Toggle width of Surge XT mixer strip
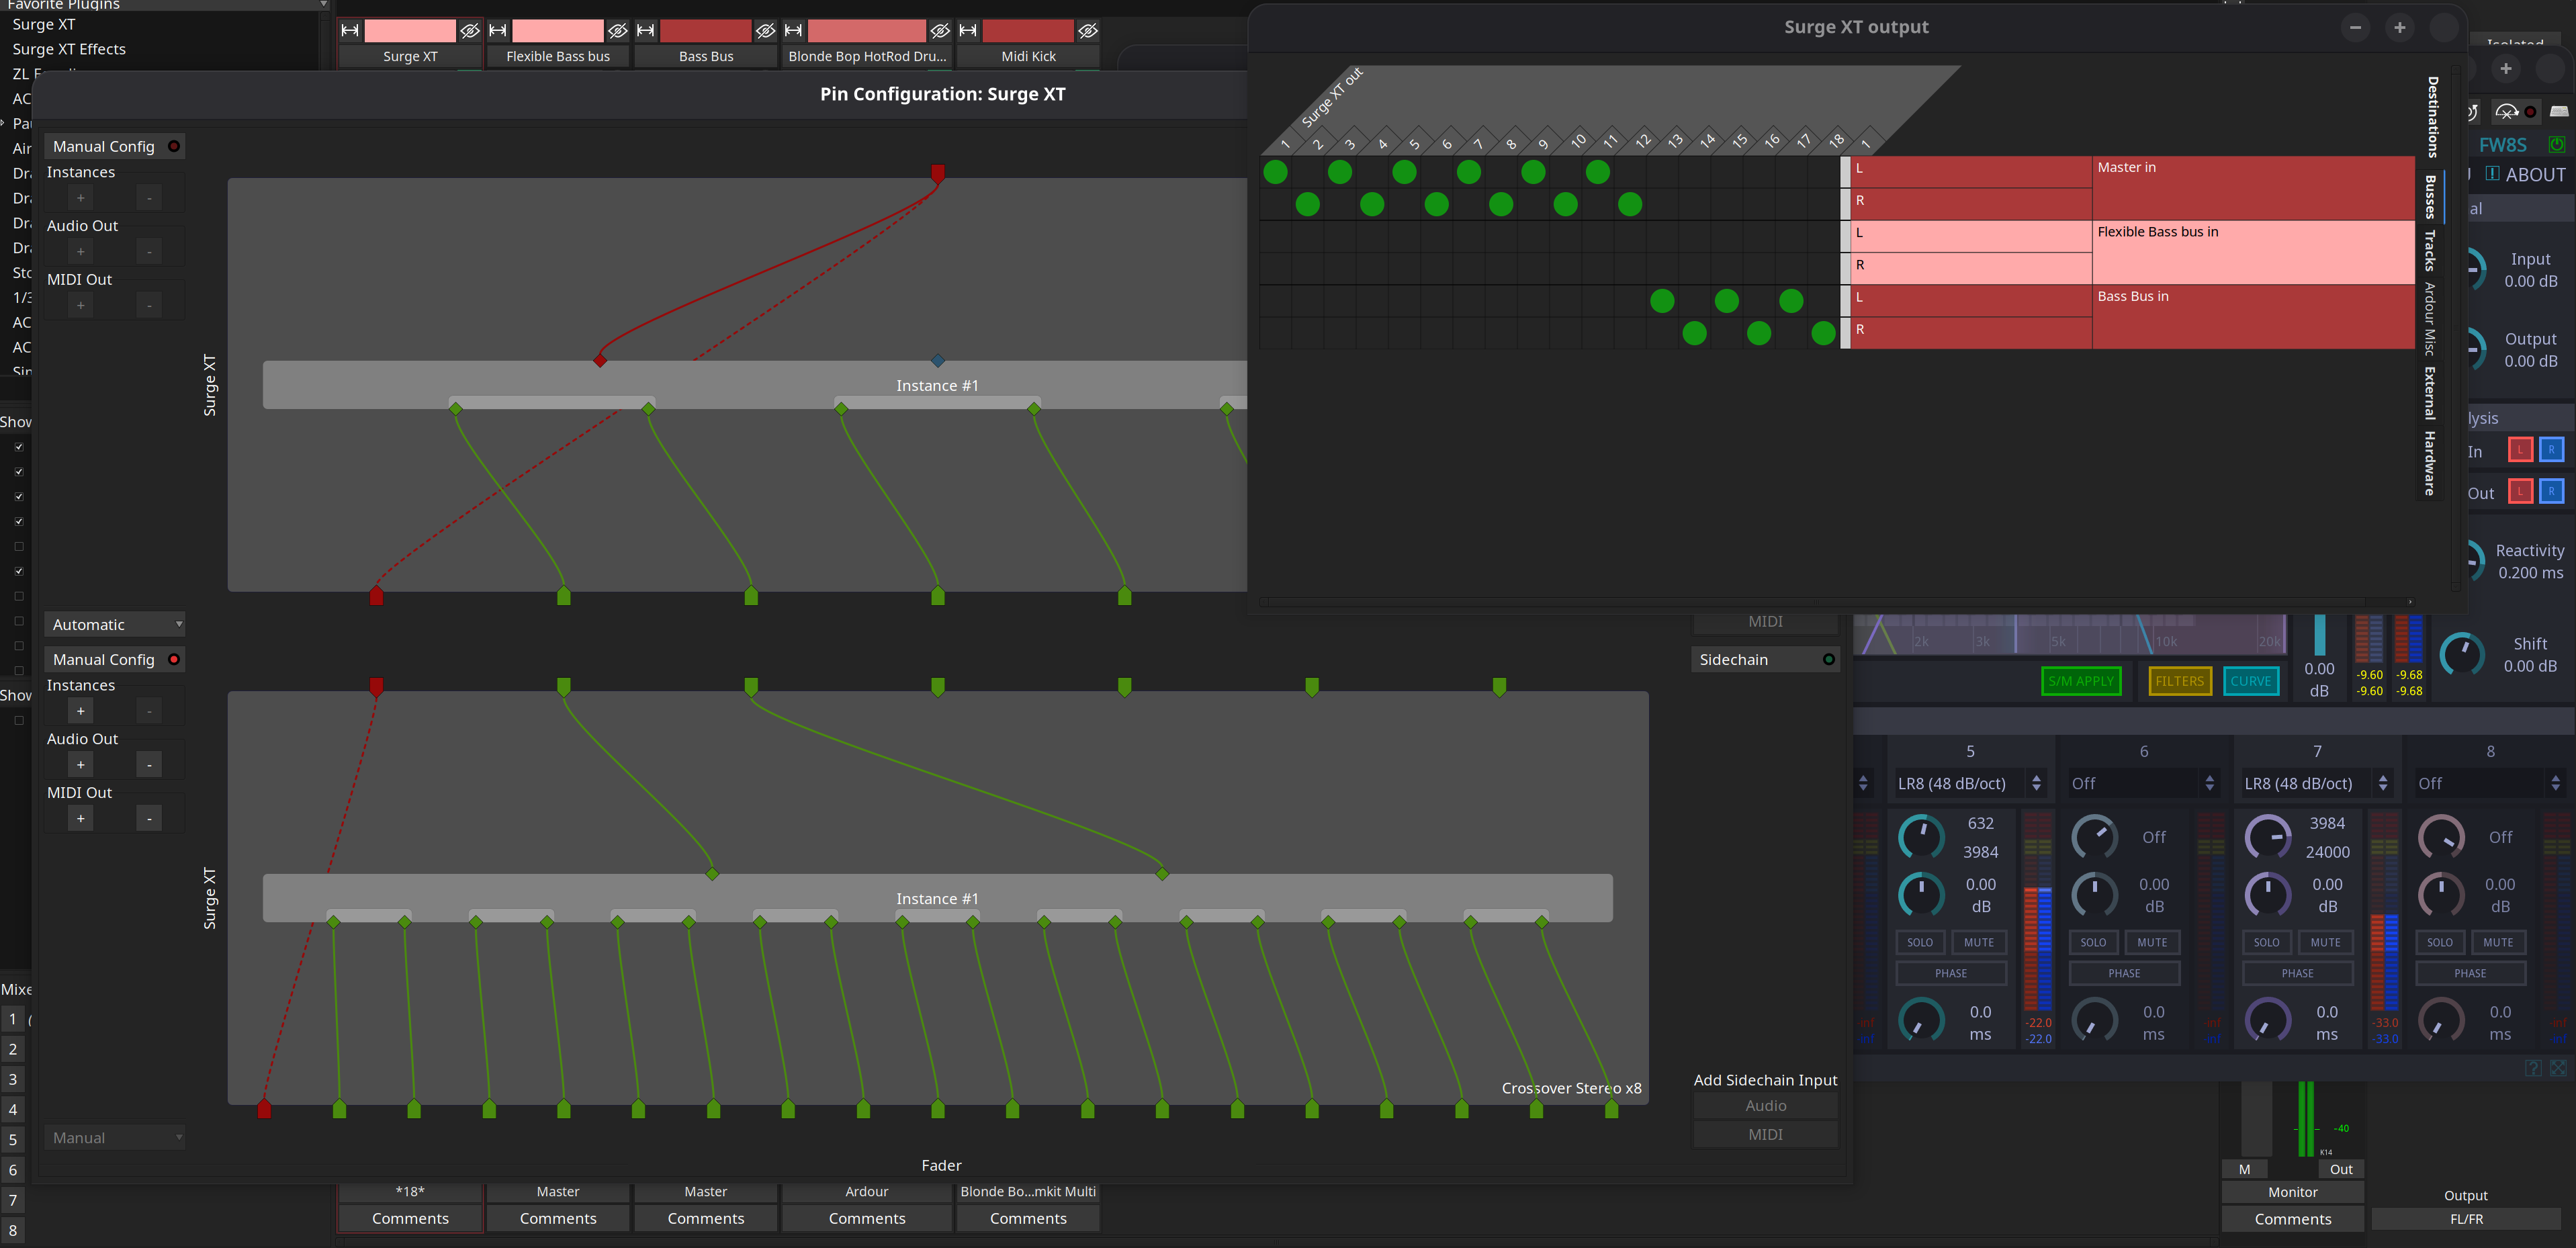Viewport: 2576px width, 1248px height. click(350, 31)
